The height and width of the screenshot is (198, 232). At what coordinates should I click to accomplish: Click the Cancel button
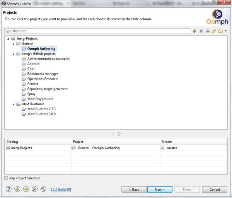215,189
